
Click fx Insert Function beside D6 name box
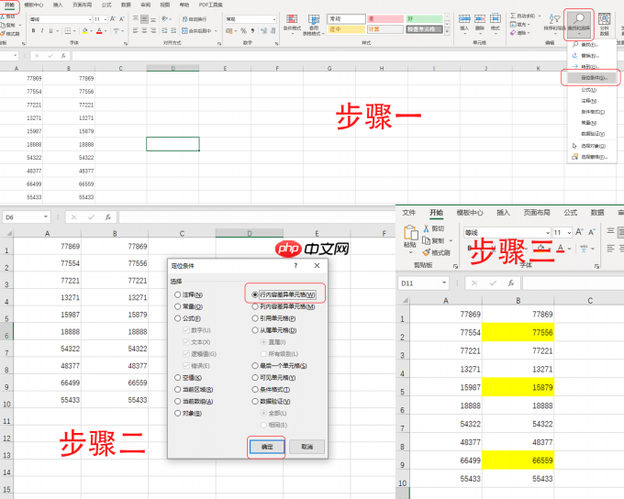[x=108, y=217]
